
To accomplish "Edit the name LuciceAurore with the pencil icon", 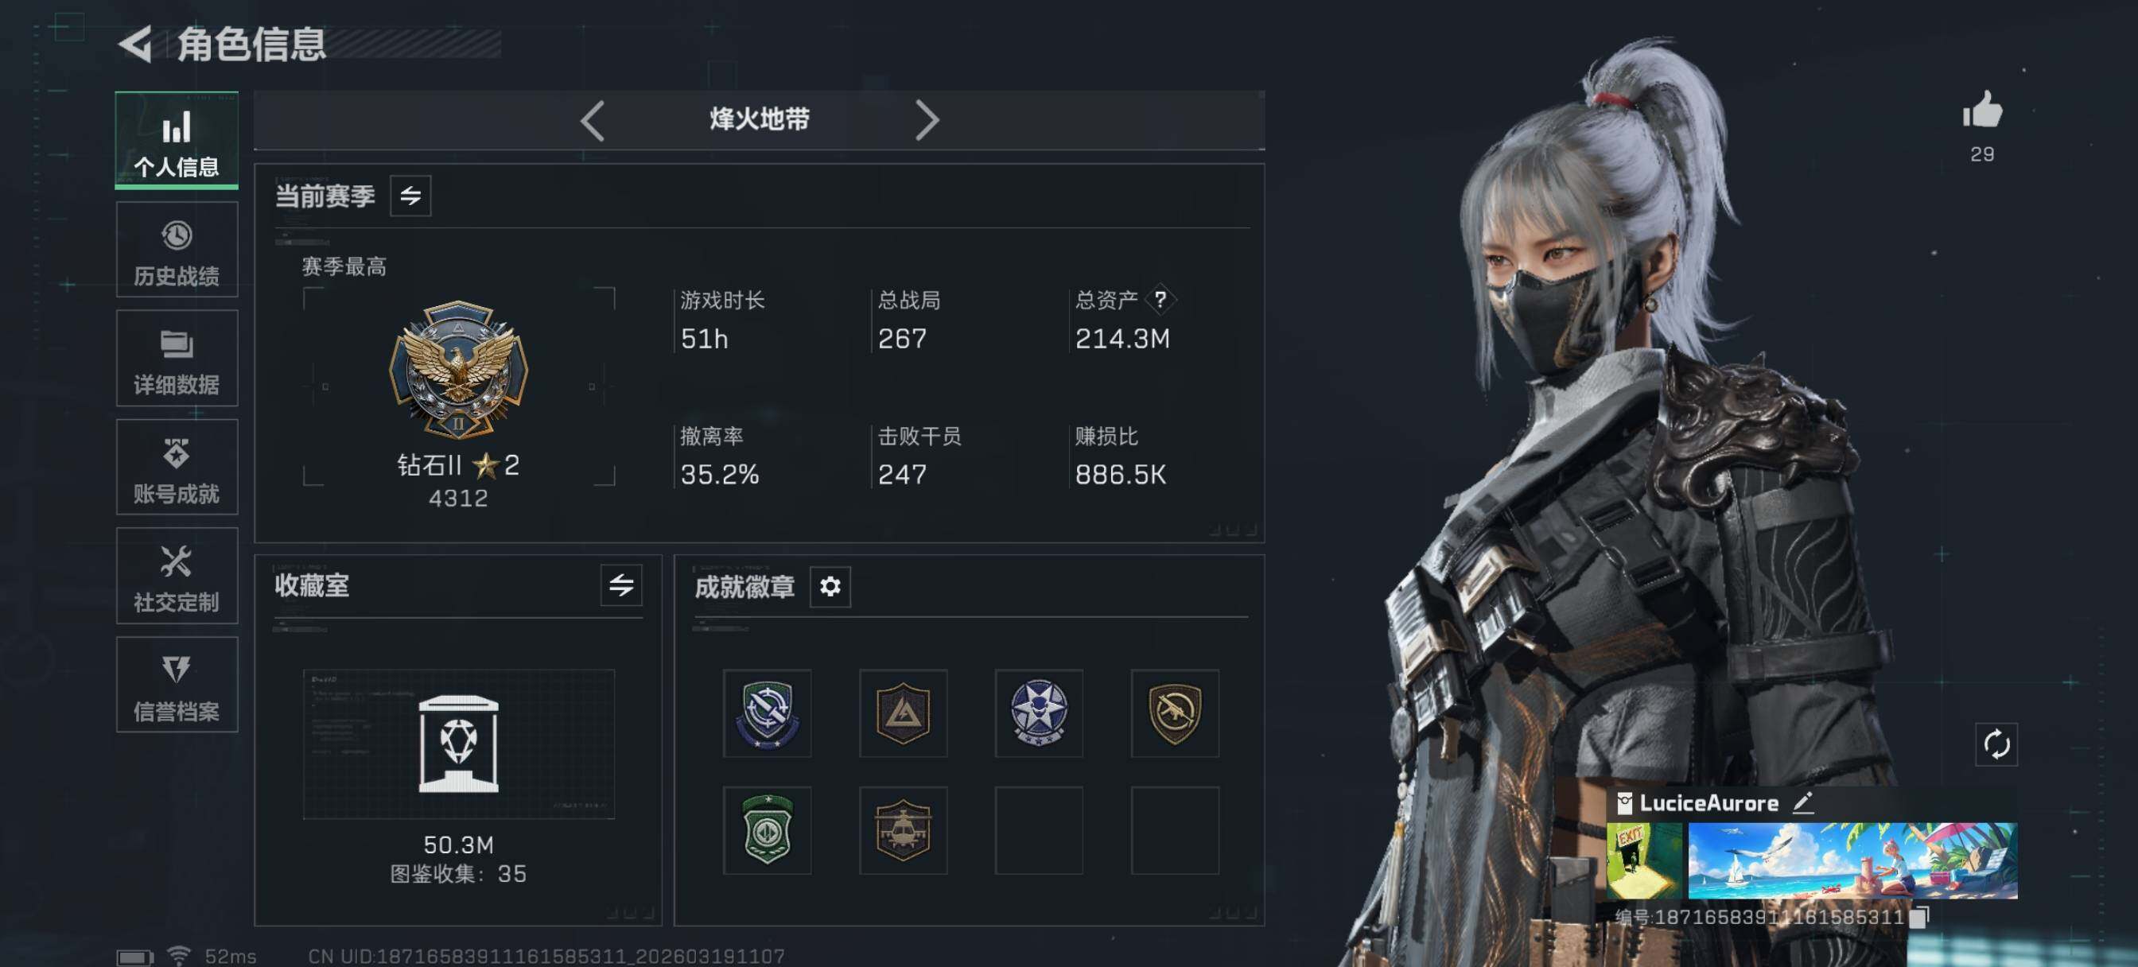I will pyautogui.click(x=1802, y=802).
